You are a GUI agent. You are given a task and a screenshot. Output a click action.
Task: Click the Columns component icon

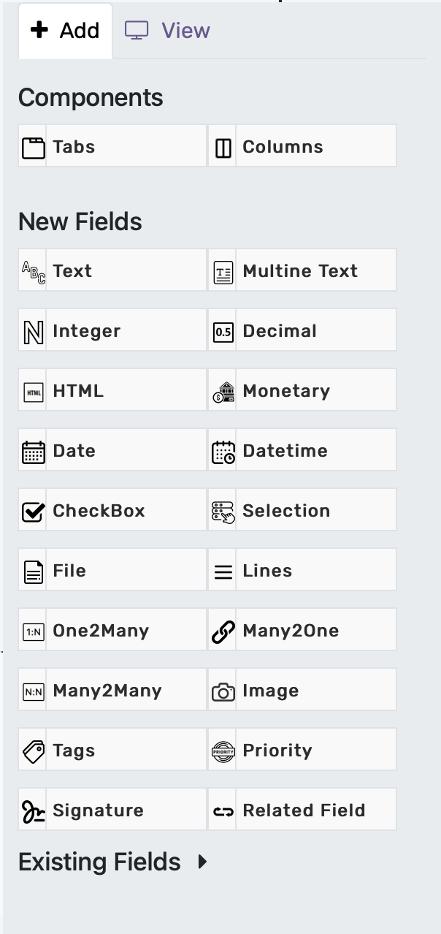pyautogui.click(x=223, y=148)
